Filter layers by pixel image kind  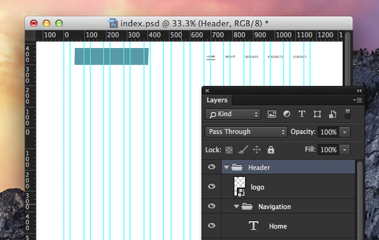point(272,114)
